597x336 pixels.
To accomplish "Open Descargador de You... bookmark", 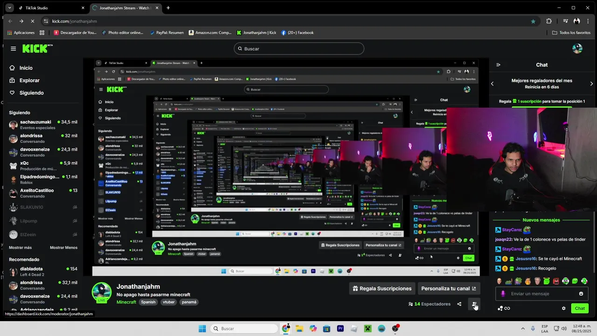I will (75, 33).
